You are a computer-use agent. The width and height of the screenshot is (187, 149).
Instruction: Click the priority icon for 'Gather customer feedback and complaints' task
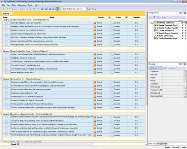(x=95, y=132)
